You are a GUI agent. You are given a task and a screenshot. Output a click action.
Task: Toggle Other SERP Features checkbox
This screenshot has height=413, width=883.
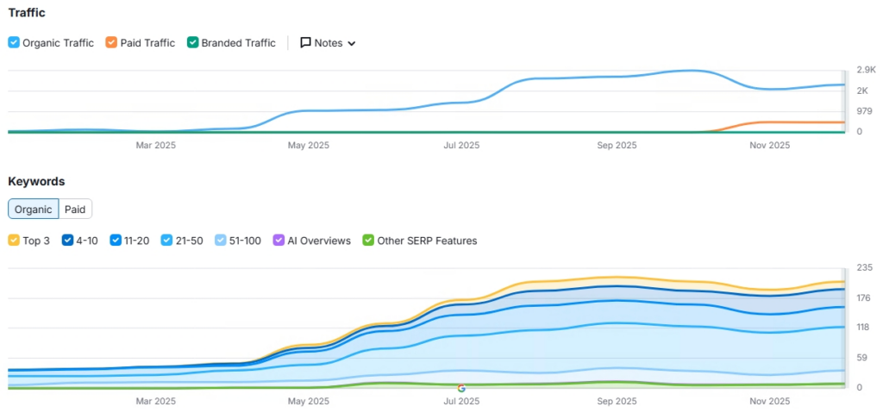(368, 241)
